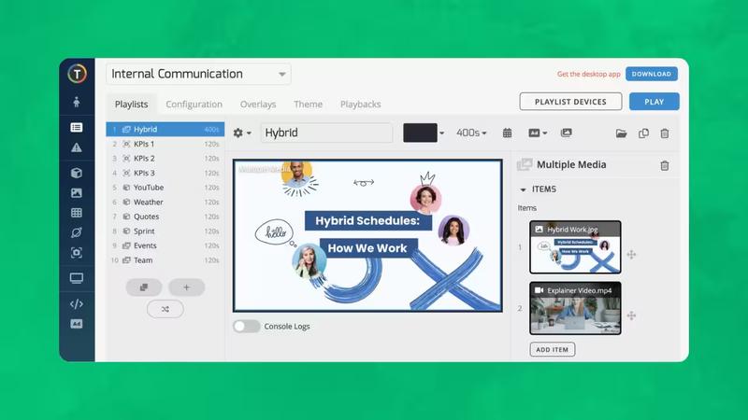748x420 pixels.
Task: Select the playlists list icon in sidebar
Action: (x=77, y=127)
